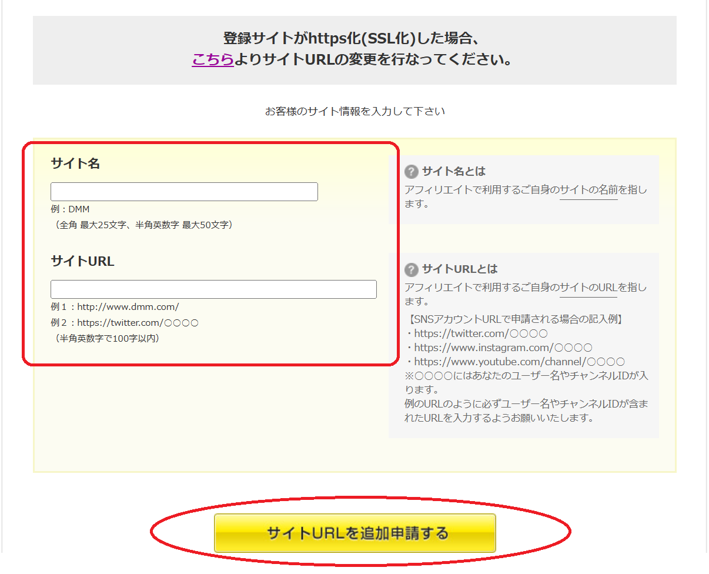The width and height of the screenshot is (709, 574).
Task: Click the 半角英数字で100字以内 note
Action: tap(108, 338)
